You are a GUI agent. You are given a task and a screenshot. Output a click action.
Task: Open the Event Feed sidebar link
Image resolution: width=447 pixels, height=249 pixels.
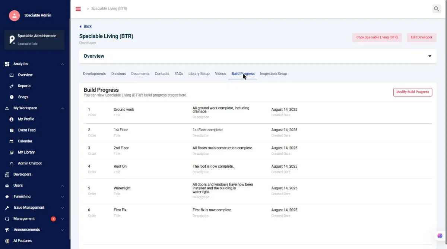[27, 130]
